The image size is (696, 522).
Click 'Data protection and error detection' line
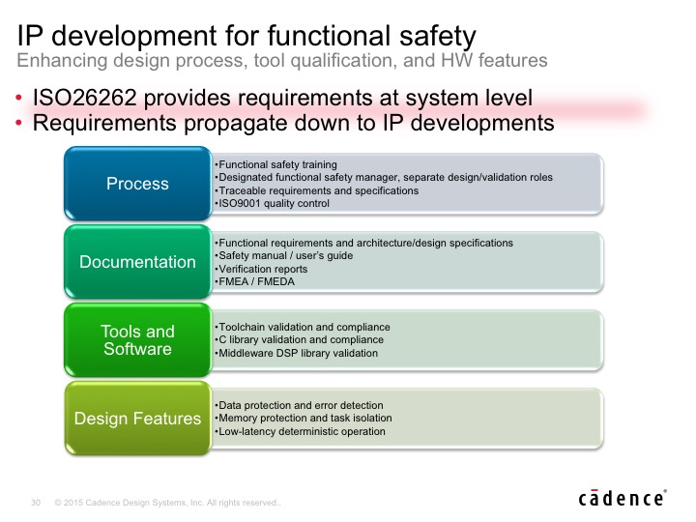click(x=299, y=405)
